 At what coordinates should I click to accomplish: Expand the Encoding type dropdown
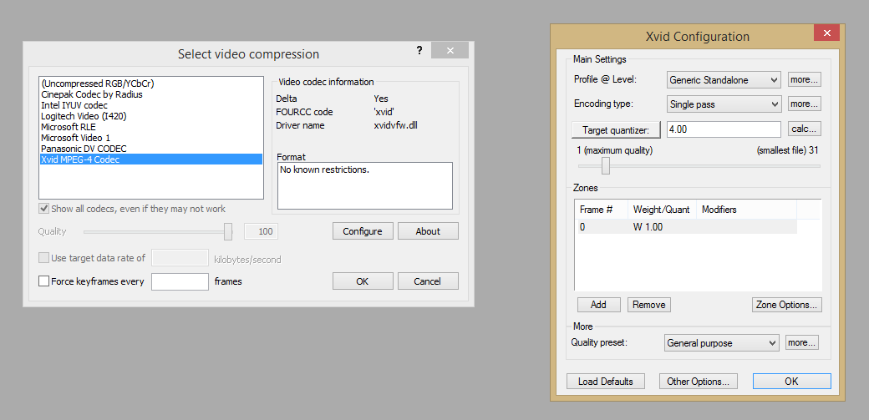click(724, 104)
